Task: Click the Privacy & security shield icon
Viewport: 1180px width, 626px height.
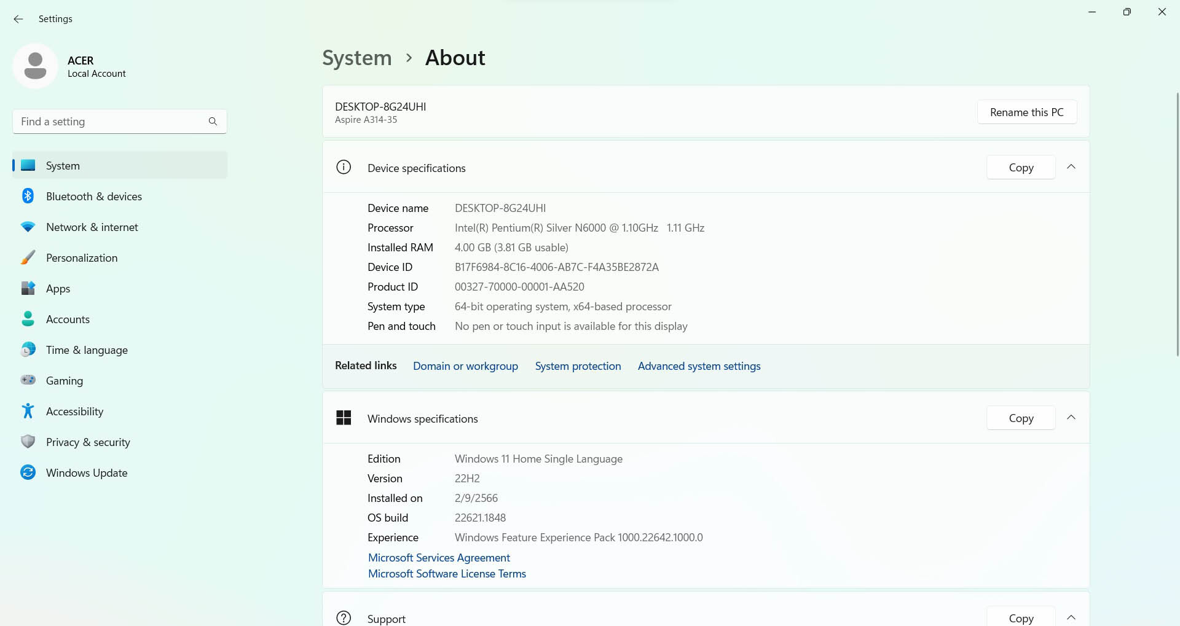Action: tap(28, 442)
